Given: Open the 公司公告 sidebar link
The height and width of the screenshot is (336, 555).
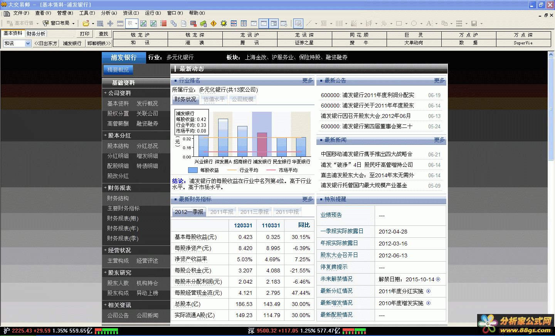Looking at the screenshot, I should (x=118, y=316).
